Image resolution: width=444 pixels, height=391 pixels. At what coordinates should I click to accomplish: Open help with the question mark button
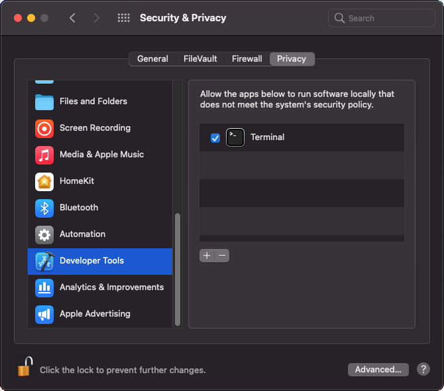click(423, 369)
